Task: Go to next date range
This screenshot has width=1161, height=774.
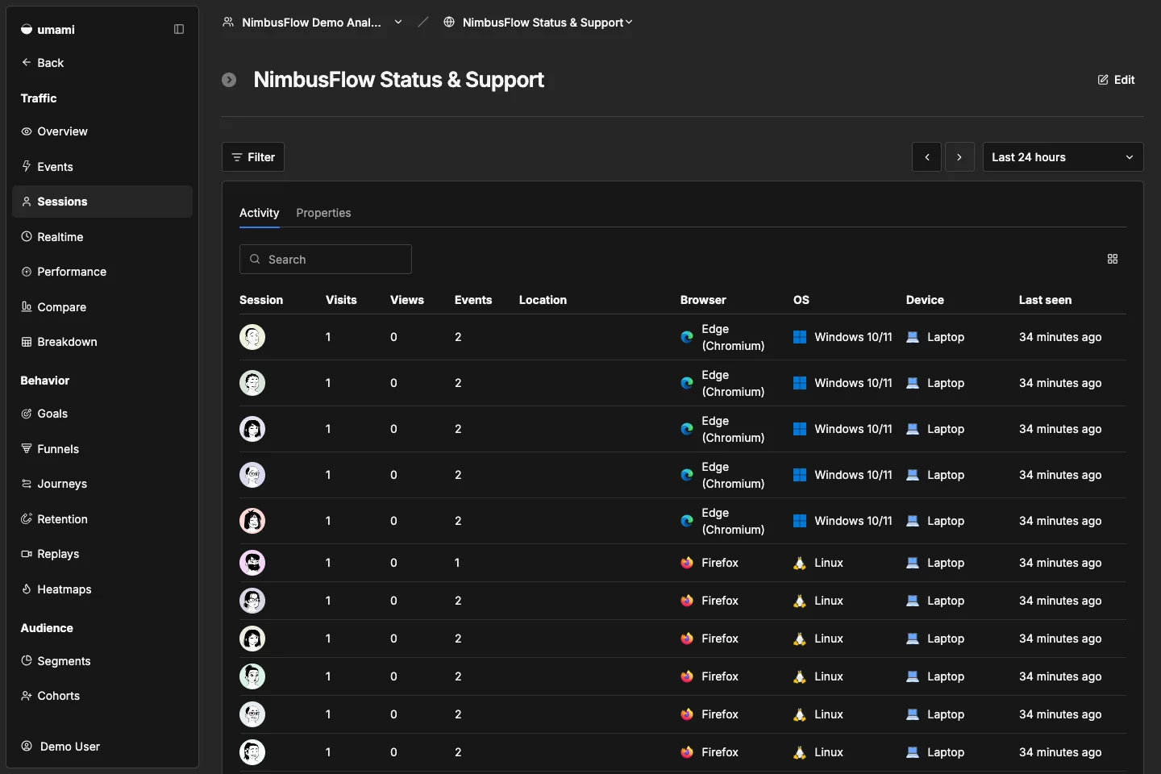Action: (x=959, y=157)
